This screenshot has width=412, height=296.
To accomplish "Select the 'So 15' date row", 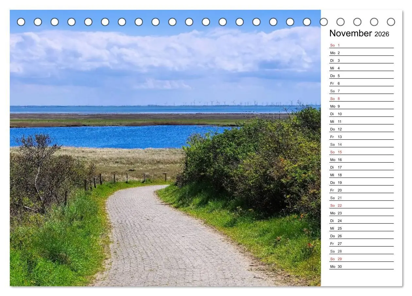I will (x=361, y=152).
